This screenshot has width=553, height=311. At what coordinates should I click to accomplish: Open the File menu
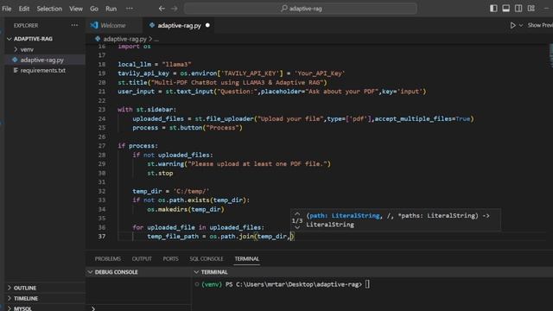(x=7, y=9)
